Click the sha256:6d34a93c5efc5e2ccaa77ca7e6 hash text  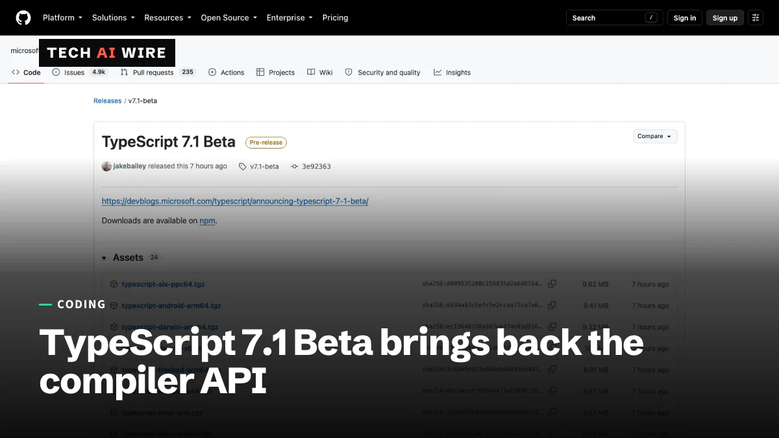482,306
